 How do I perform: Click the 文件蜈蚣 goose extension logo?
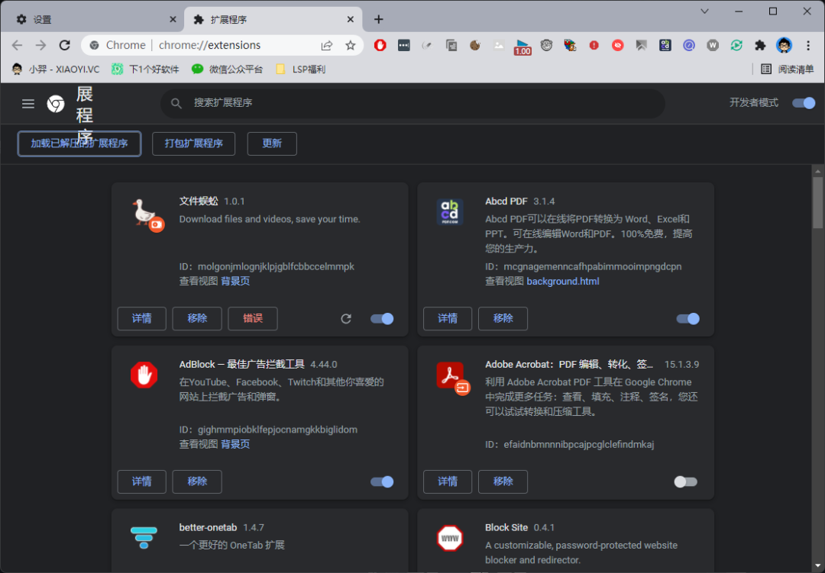(x=148, y=215)
